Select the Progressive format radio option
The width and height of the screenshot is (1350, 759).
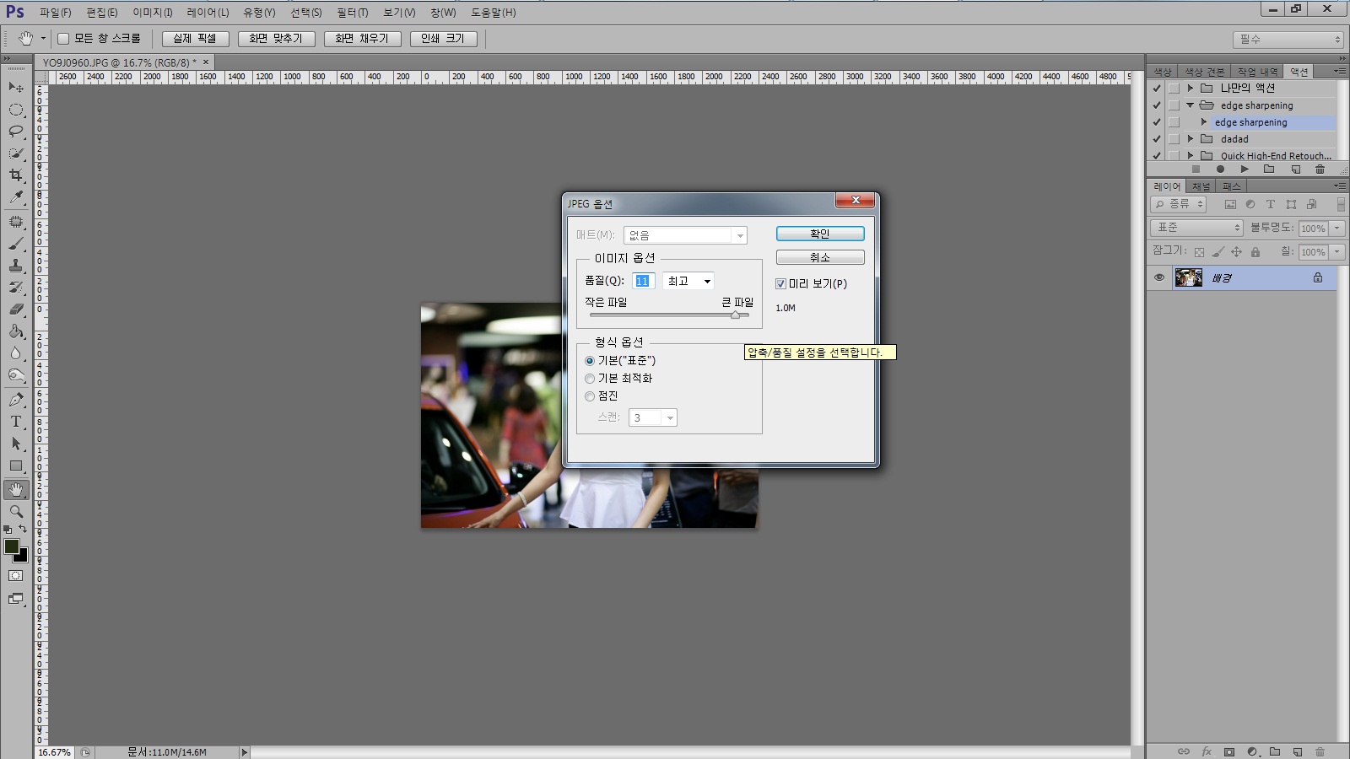click(590, 396)
